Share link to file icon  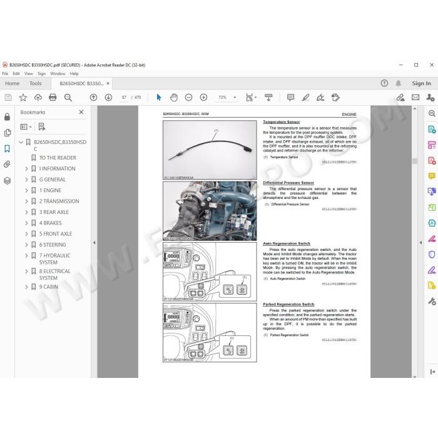click(x=400, y=97)
